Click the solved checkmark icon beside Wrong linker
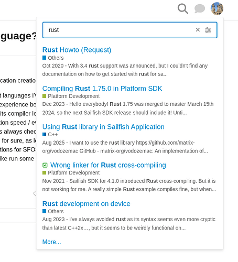 (45, 165)
